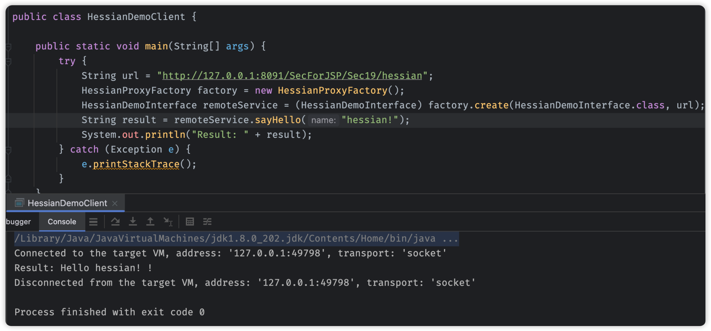Click the main method name
711x331 pixels.
coord(156,46)
